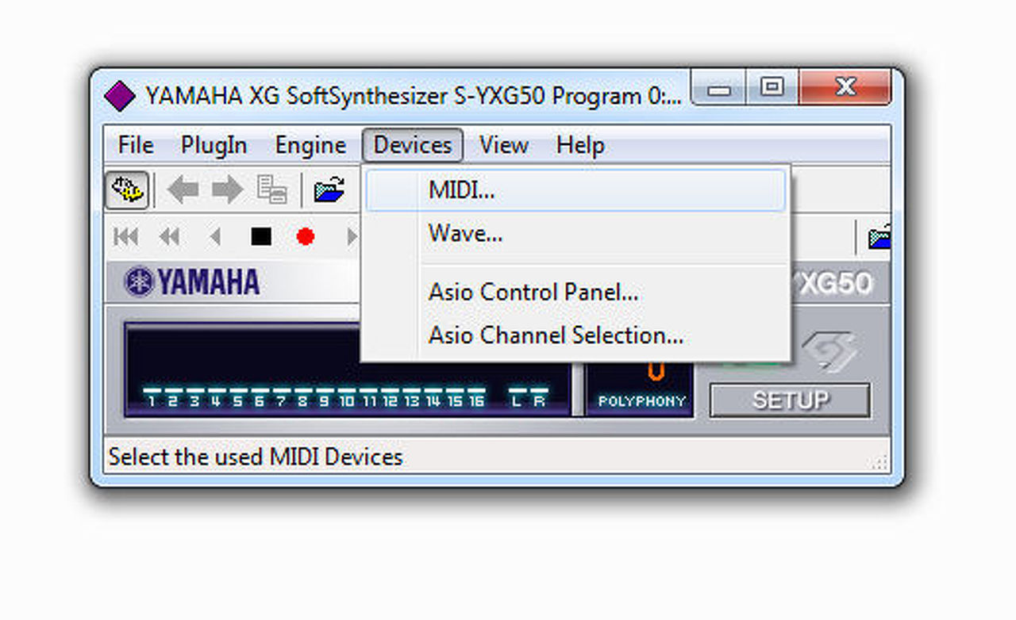This screenshot has height=620, width=1016.
Task: Open the Engine menu
Action: coord(310,145)
